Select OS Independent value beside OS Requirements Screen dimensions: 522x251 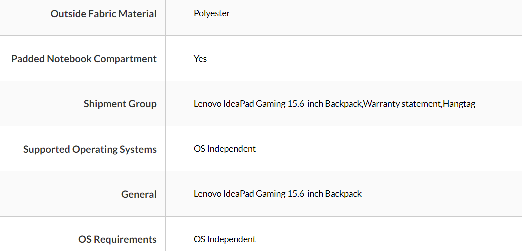(225, 239)
